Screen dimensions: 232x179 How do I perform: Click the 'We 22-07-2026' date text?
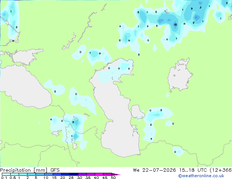(154, 170)
